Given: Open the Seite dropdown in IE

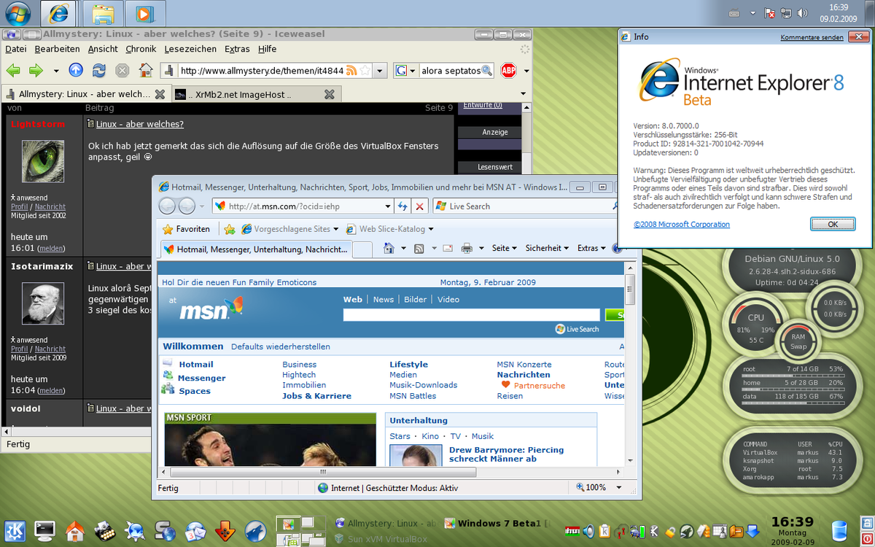Looking at the screenshot, I should pos(504,248).
